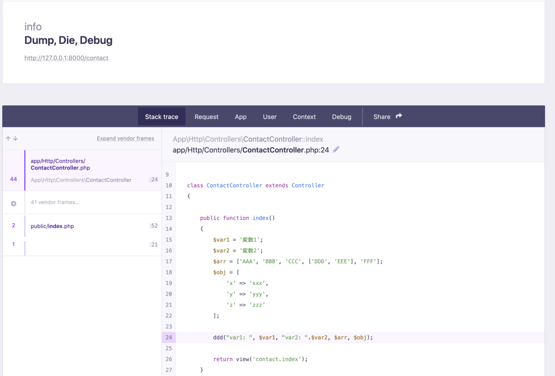This screenshot has height=376, width=555.
Task: Switch to the Request tab
Action: [x=206, y=117]
